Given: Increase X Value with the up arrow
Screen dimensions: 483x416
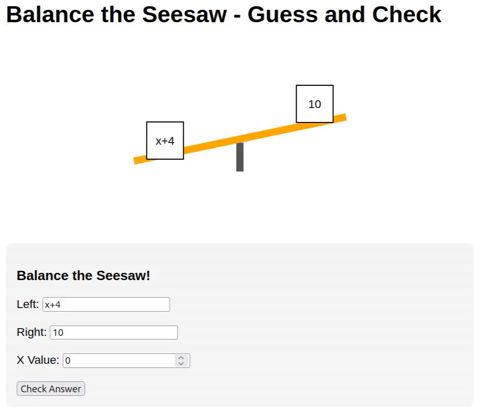Looking at the screenshot, I should tap(181, 357).
